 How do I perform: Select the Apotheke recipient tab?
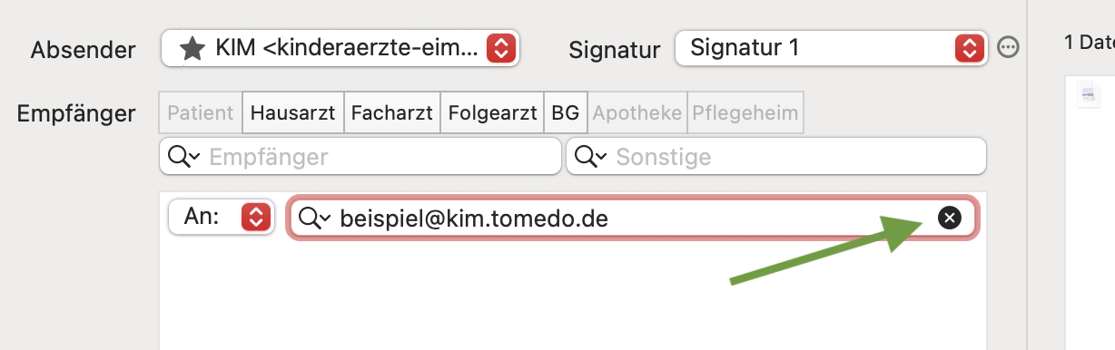coord(636,113)
